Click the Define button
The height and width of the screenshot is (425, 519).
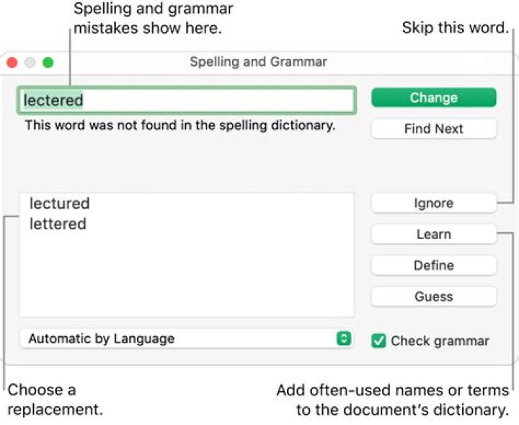click(x=434, y=266)
